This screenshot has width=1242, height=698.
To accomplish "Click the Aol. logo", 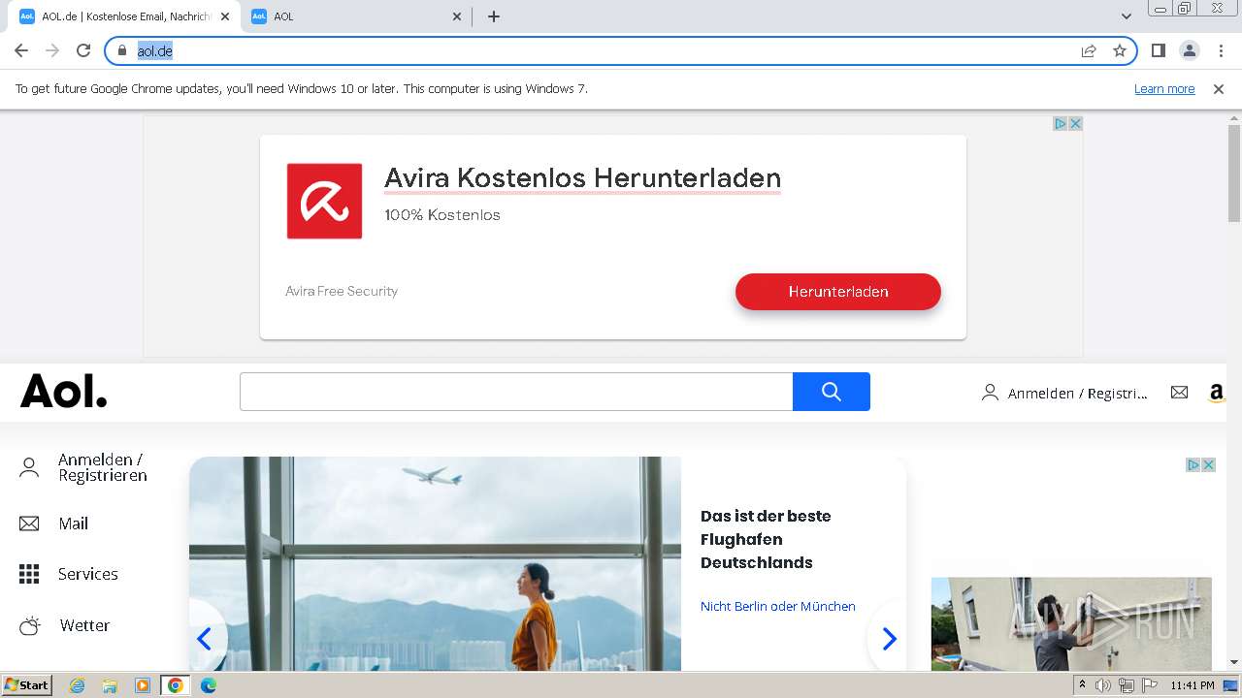I will [x=64, y=391].
